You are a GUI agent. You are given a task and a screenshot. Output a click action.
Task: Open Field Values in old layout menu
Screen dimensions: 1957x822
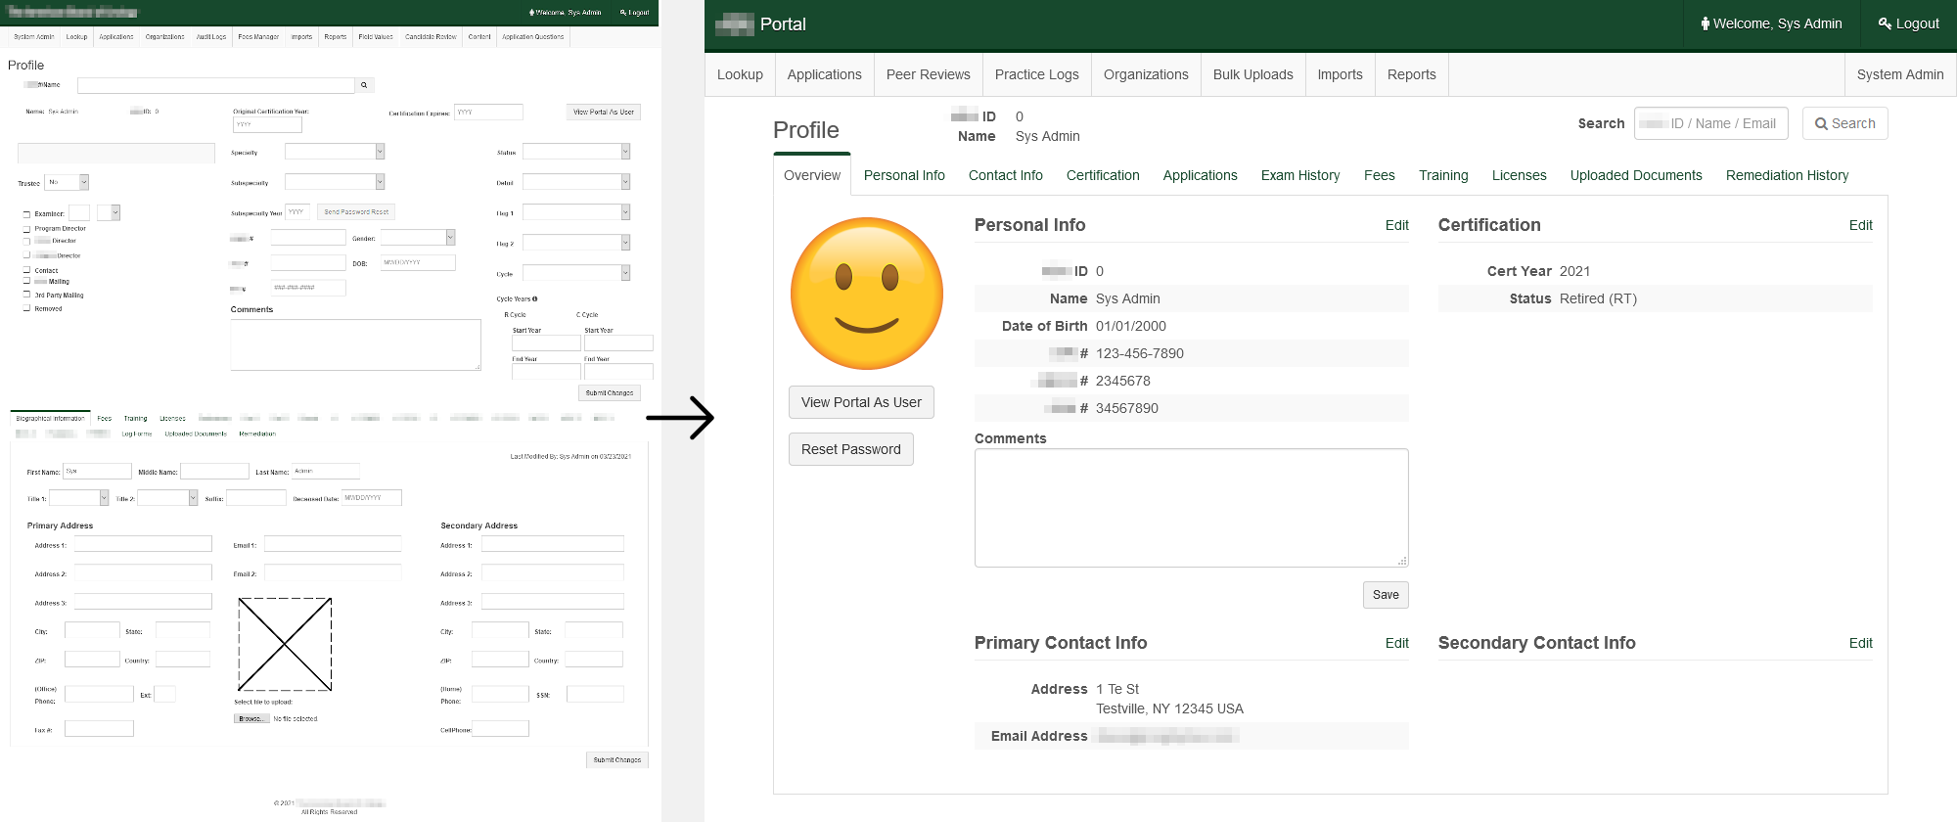coord(376,37)
